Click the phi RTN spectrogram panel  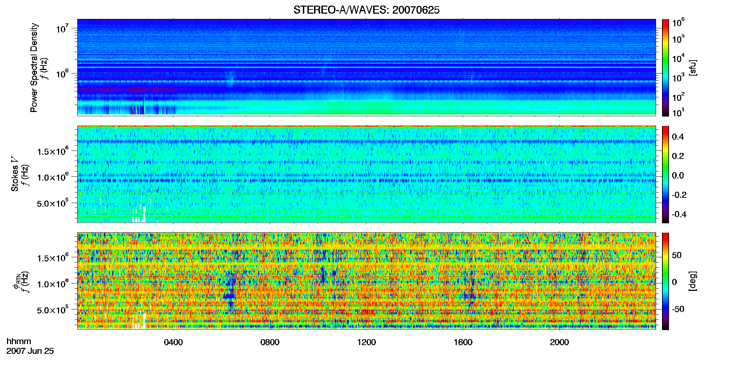pyautogui.click(x=366, y=281)
